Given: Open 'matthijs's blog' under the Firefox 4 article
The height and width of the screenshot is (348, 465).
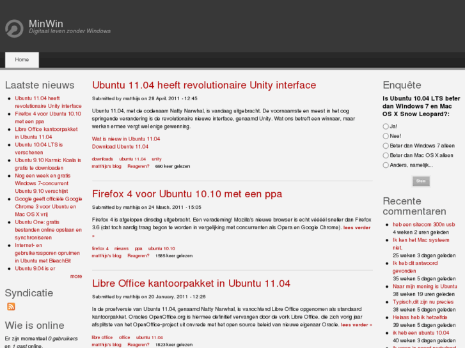Looking at the screenshot, I should pyautogui.click(x=106, y=256).
